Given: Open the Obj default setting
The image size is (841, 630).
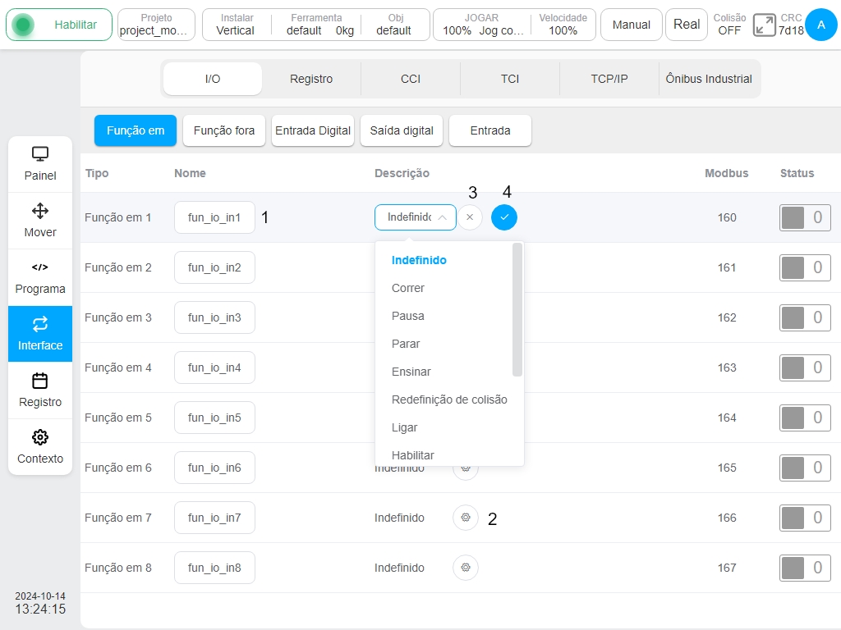Looking at the screenshot, I should pos(395,25).
